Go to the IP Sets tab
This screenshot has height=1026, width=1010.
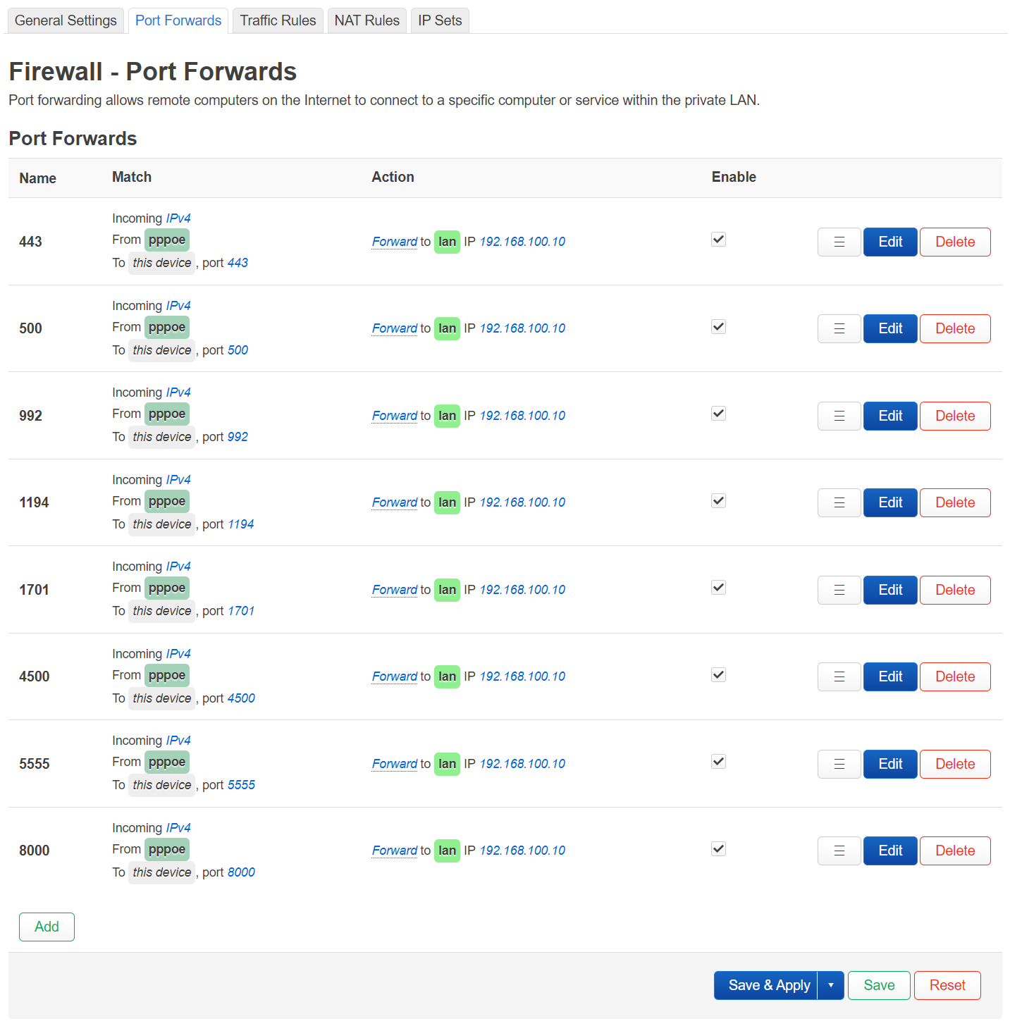pyautogui.click(x=440, y=20)
